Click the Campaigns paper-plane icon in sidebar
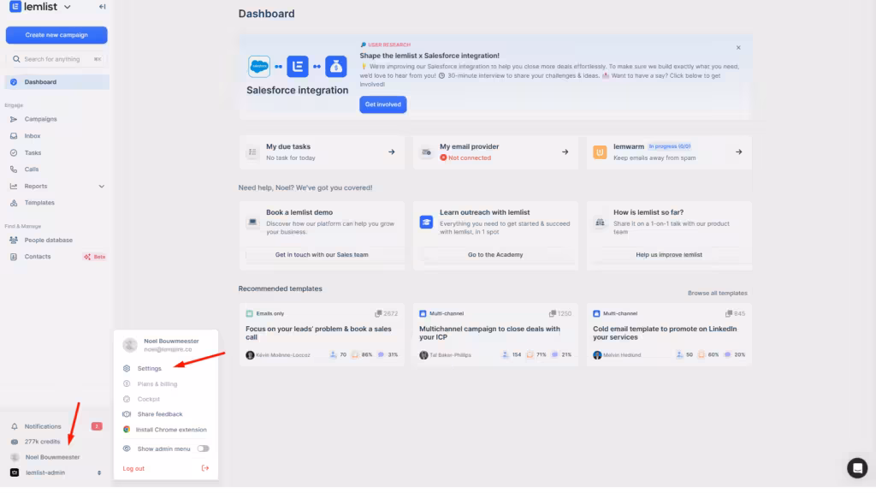876x493 pixels. point(14,119)
